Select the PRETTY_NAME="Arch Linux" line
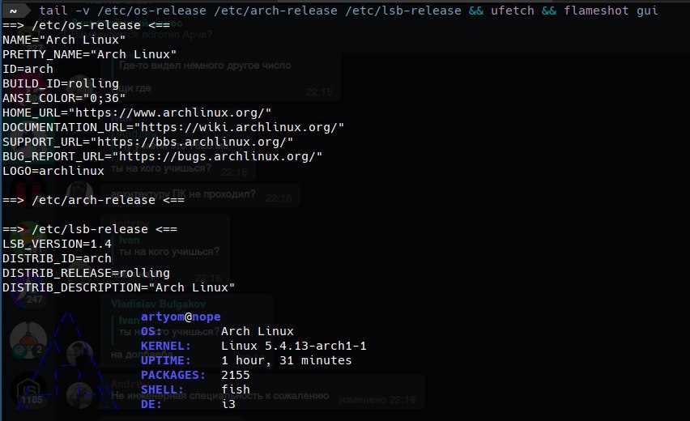Screen dimensions: 690x421 point(89,54)
